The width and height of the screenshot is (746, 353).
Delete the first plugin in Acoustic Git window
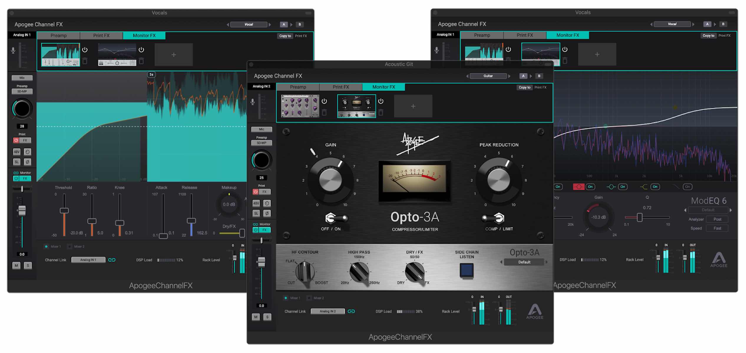click(324, 112)
